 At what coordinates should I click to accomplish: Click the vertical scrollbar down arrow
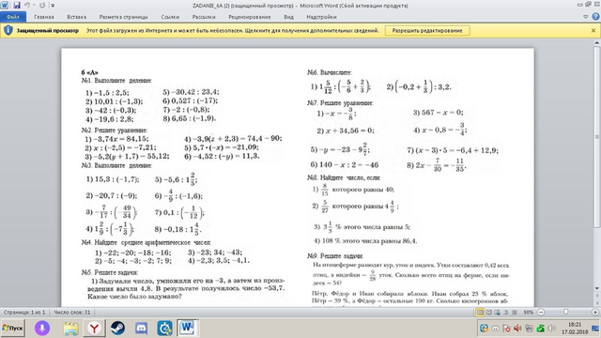click(x=597, y=288)
